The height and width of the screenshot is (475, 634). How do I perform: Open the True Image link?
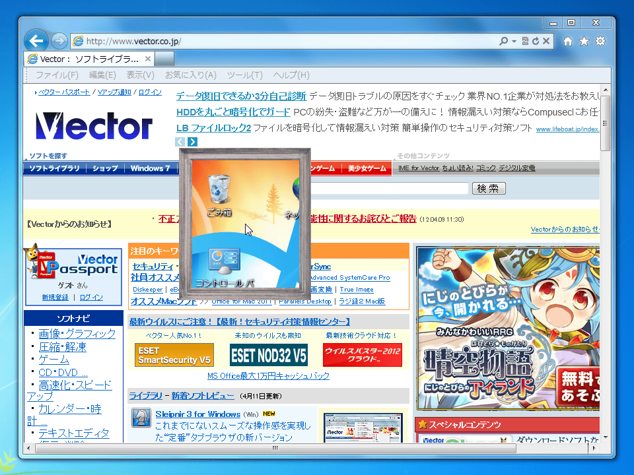[356, 289]
